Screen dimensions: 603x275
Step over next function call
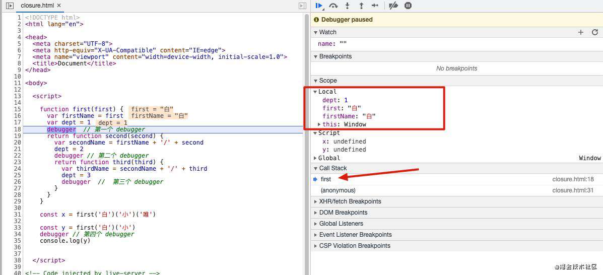point(333,6)
